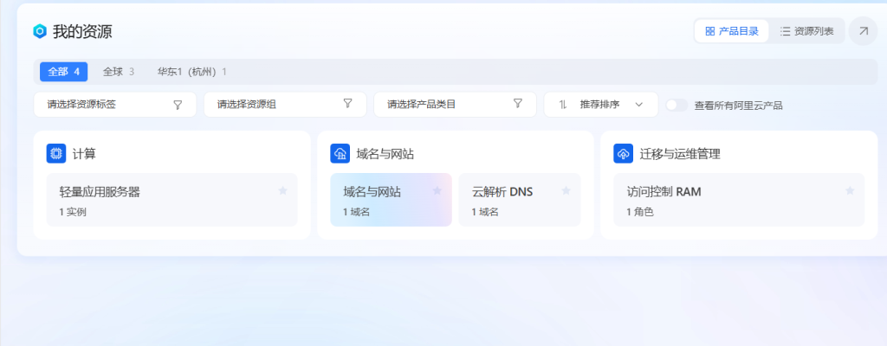Select the 产品目录 view button
Viewport: 887px width, 346px height.
[x=731, y=31]
